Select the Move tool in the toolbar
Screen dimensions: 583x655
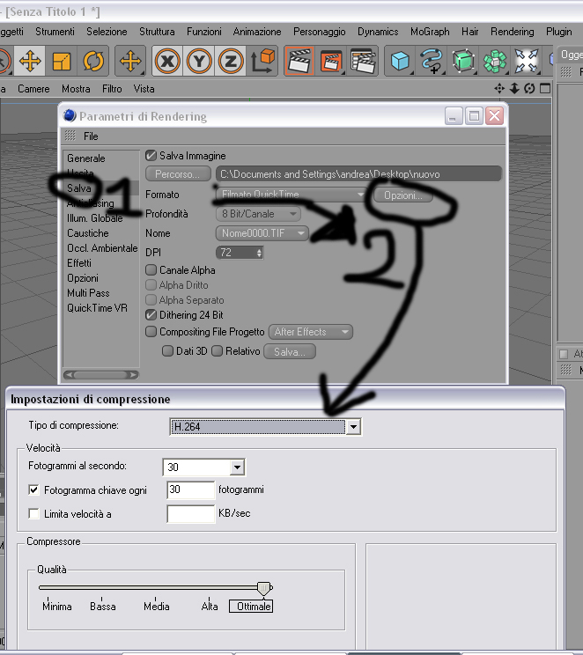30,61
